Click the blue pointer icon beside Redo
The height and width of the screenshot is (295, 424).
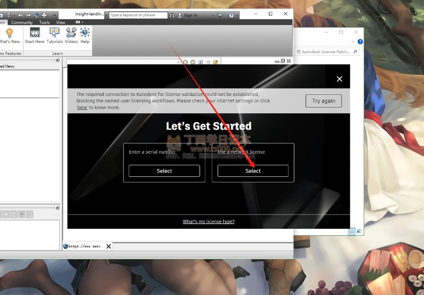(x=36, y=15)
